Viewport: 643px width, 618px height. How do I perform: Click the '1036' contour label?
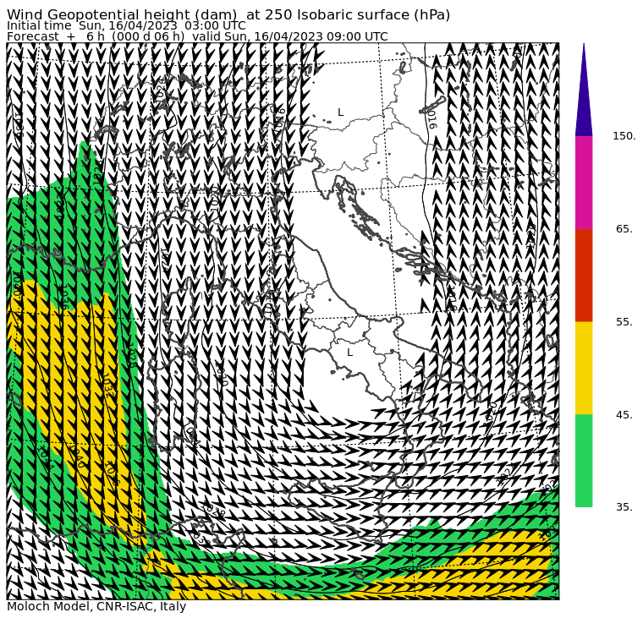pos(64,298)
